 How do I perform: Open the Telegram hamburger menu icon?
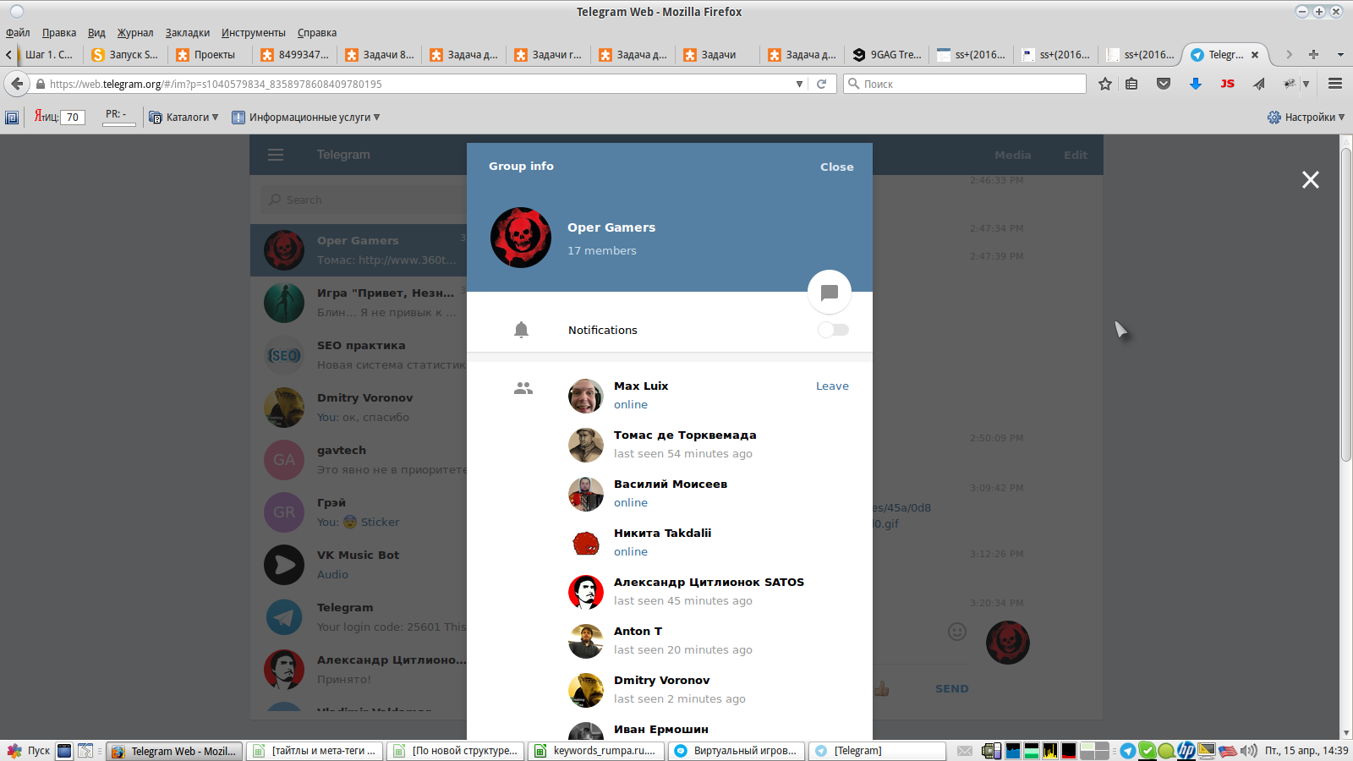pos(276,155)
